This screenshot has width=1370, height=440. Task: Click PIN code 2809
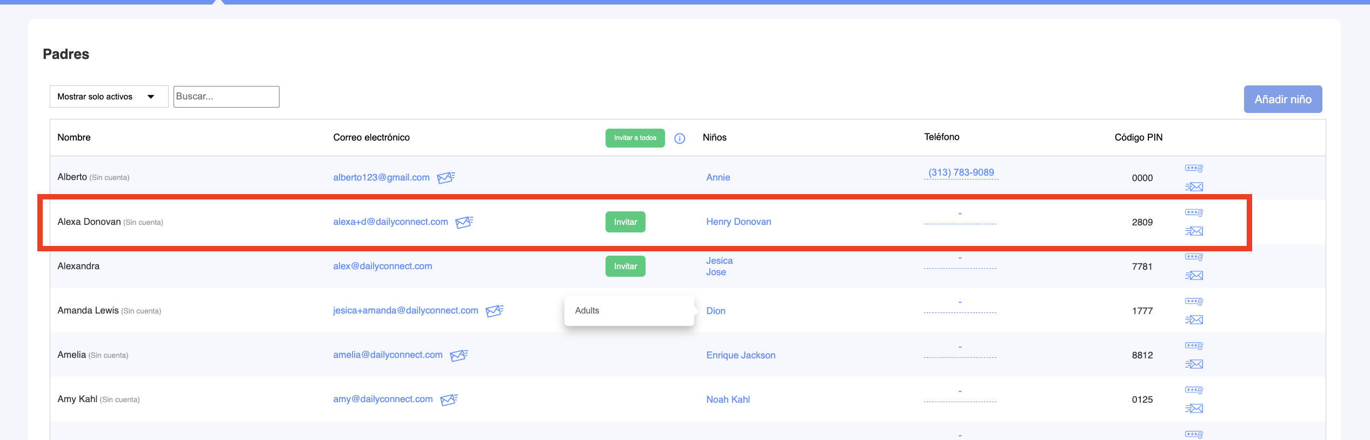point(1142,222)
